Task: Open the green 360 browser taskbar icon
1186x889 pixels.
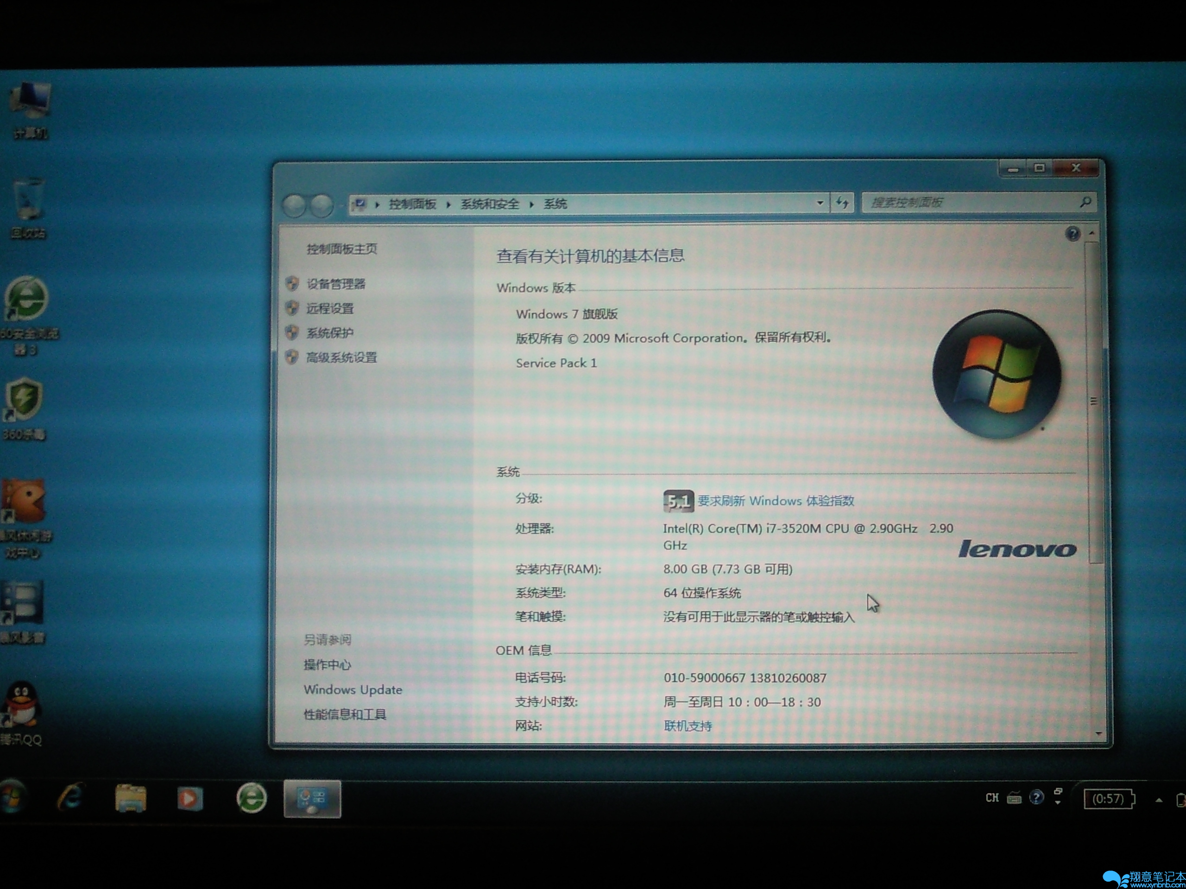Action: (252, 797)
